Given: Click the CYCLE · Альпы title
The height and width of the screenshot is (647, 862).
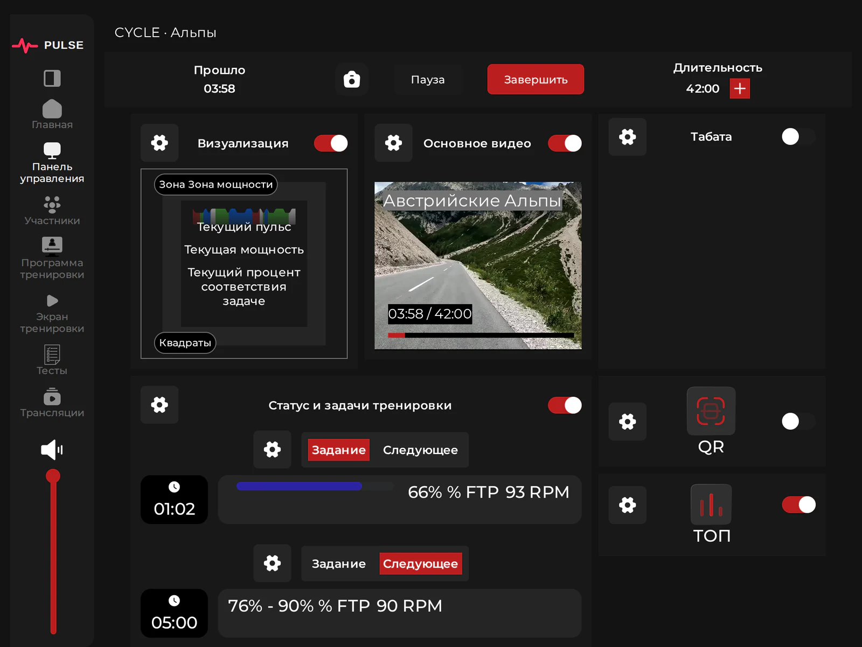Looking at the screenshot, I should pos(165,33).
